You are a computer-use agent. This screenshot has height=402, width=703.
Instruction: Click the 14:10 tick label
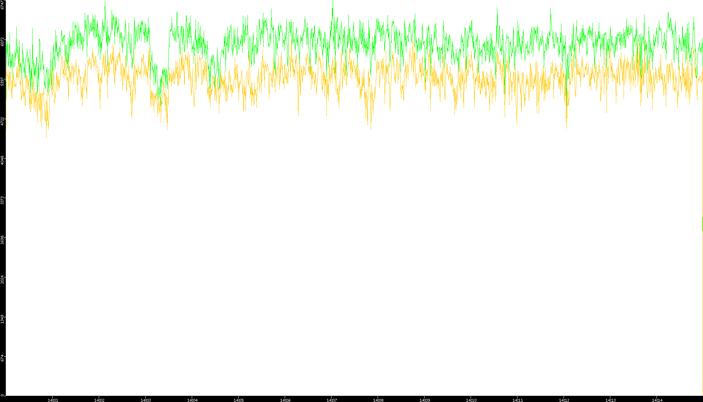click(471, 400)
